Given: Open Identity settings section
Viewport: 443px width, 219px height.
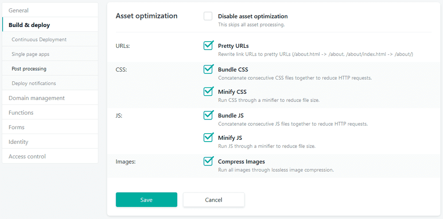Looking at the screenshot, I should tap(18, 142).
